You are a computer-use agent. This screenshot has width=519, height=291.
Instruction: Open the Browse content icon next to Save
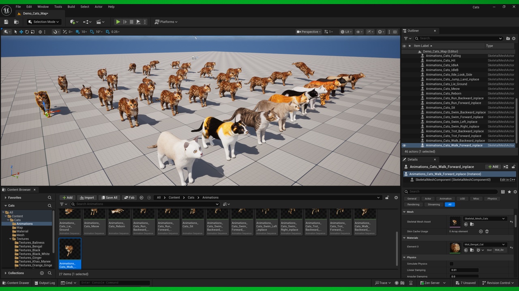pyautogui.click(x=16, y=22)
